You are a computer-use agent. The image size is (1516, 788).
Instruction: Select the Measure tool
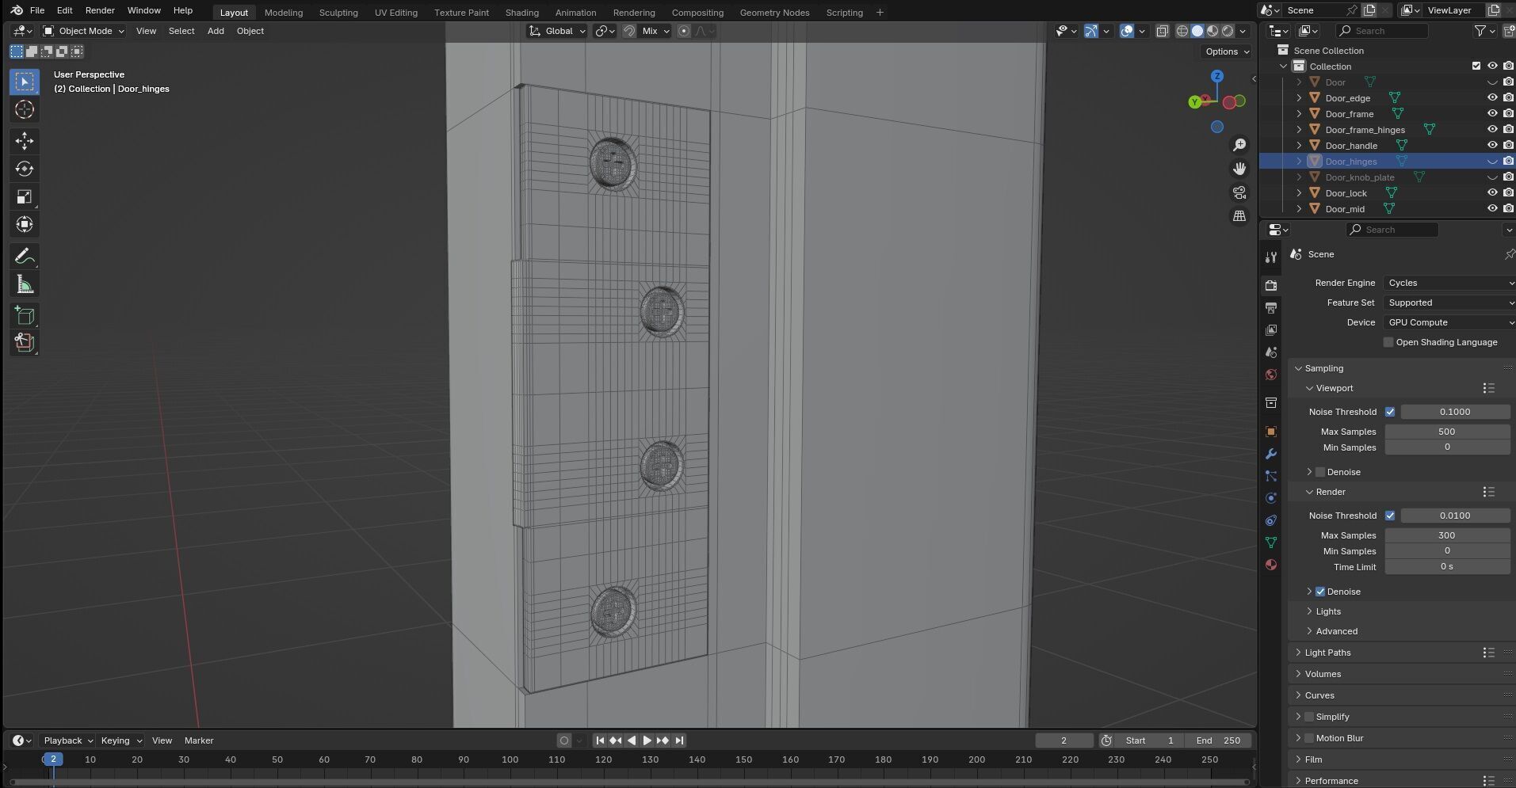point(25,284)
